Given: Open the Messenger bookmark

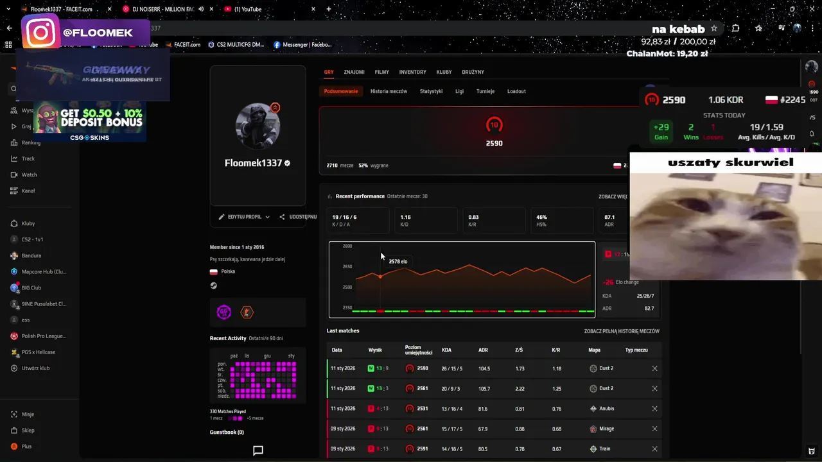Looking at the screenshot, I should click(x=302, y=45).
